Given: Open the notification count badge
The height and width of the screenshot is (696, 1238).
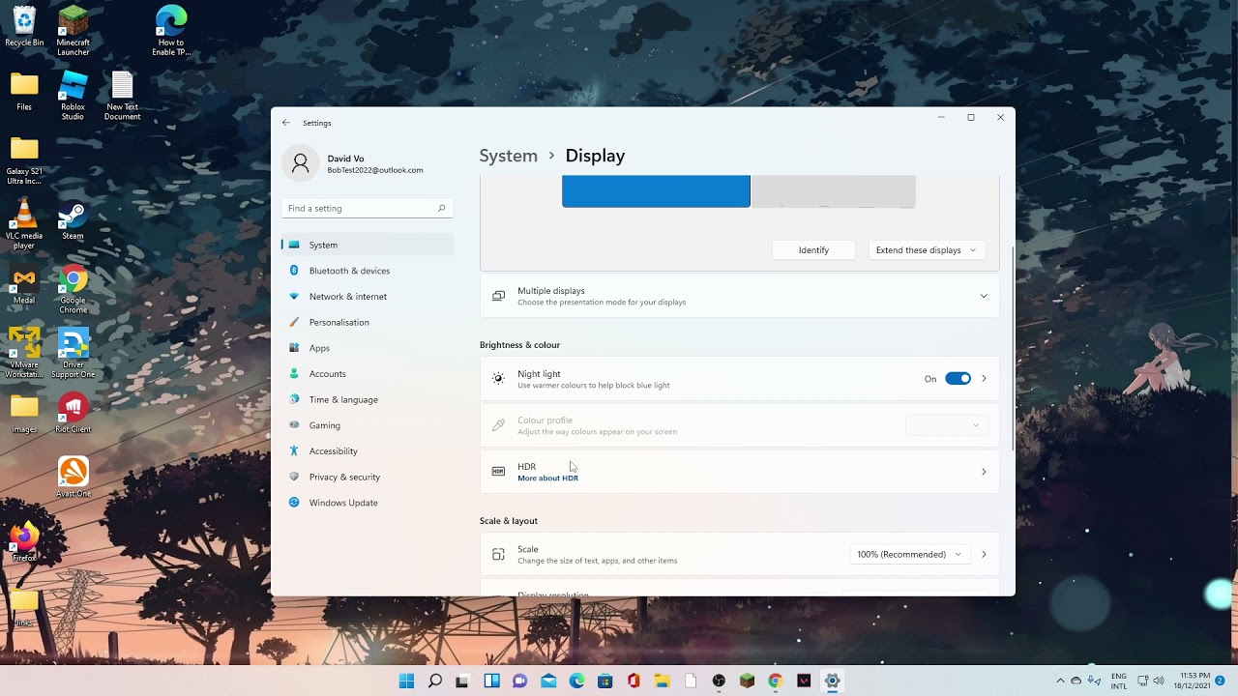Looking at the screenshot, I should click(1220, 681).
